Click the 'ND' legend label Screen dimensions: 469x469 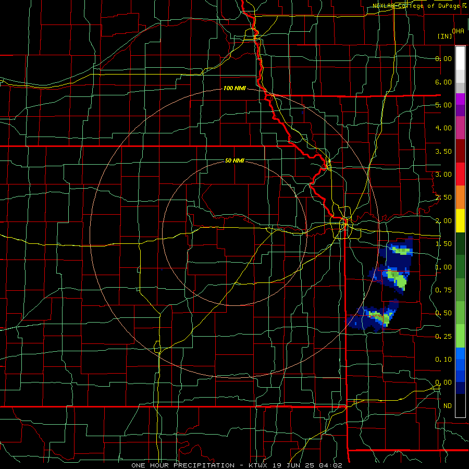pyautogui.click(x=448, y=406)
